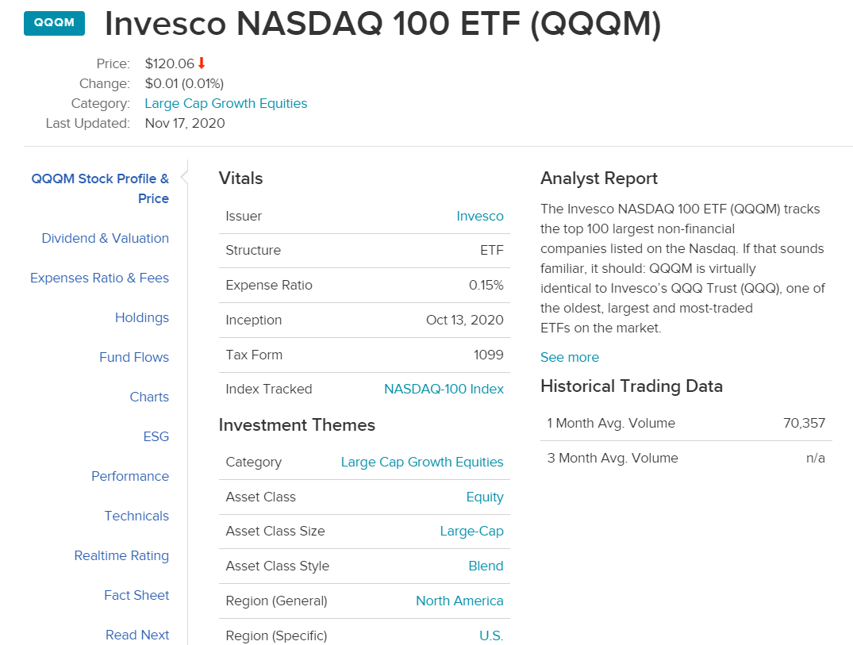Image resolution: width=853 pixels, height=645 pixels.
Task: Click the Invesco NASDAQ 100 ETF title
Action: (x=383, y=24)
